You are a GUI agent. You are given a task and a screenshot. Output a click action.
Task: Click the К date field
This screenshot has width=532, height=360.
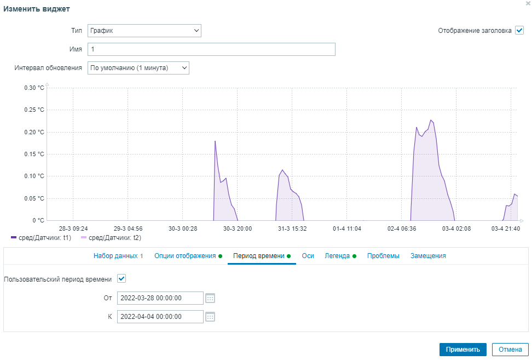coord(160,317)
